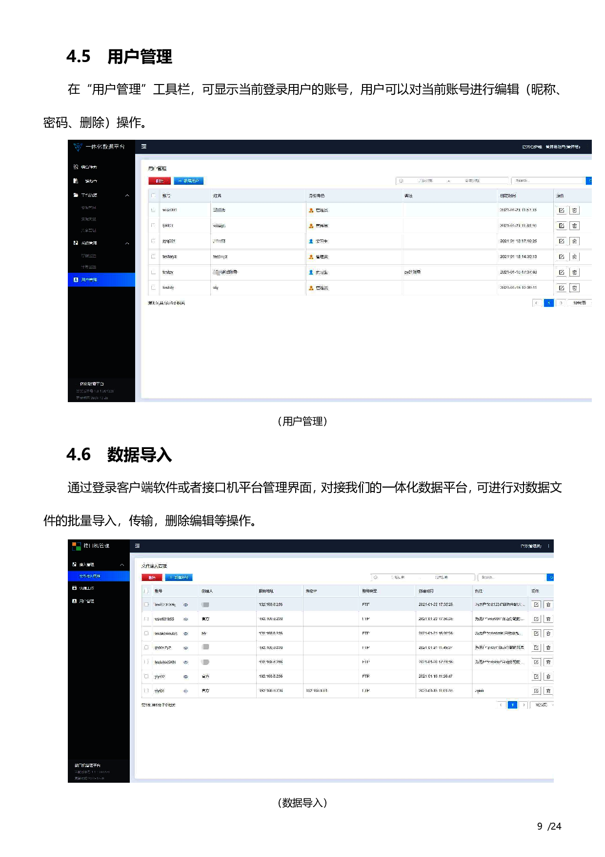The height and width of the screenshot is (857, 605).
Task: Click edit icon for wsw001k55 account row
Action: pyautogui.click(x=536, y=619)
